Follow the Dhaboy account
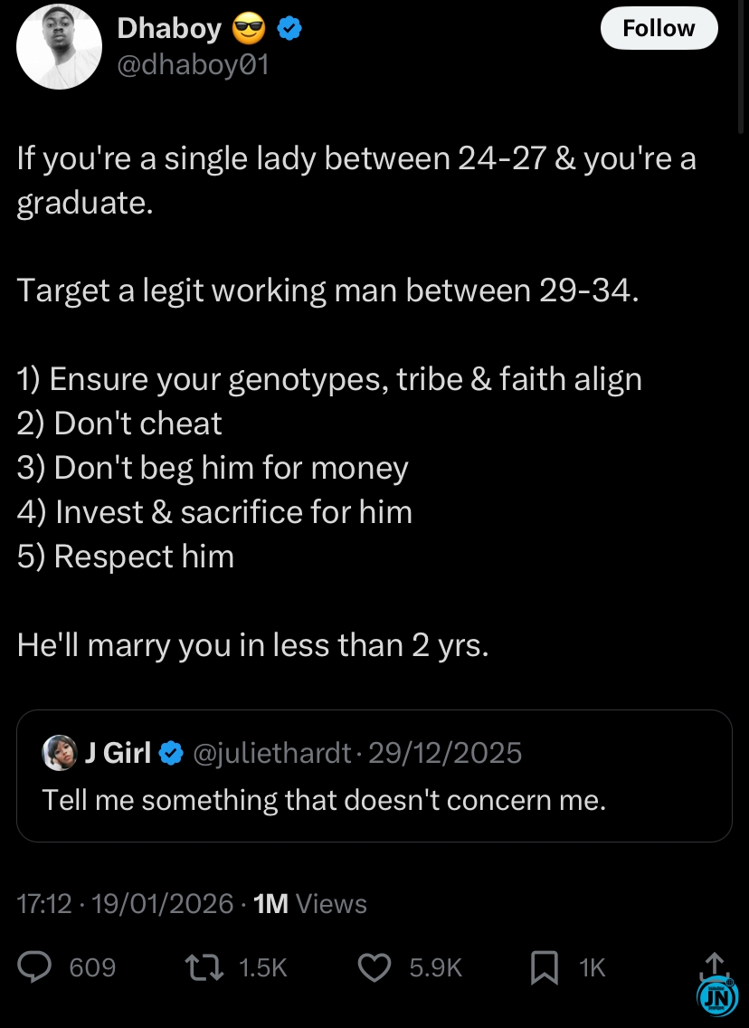Screen dimensions: 749x1028 659,29
